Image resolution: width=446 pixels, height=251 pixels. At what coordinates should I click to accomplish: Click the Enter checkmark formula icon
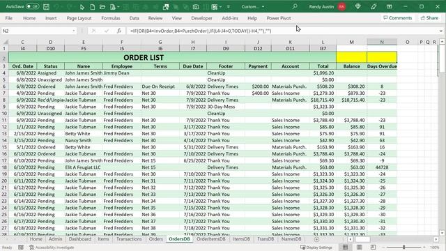(107, 31)
